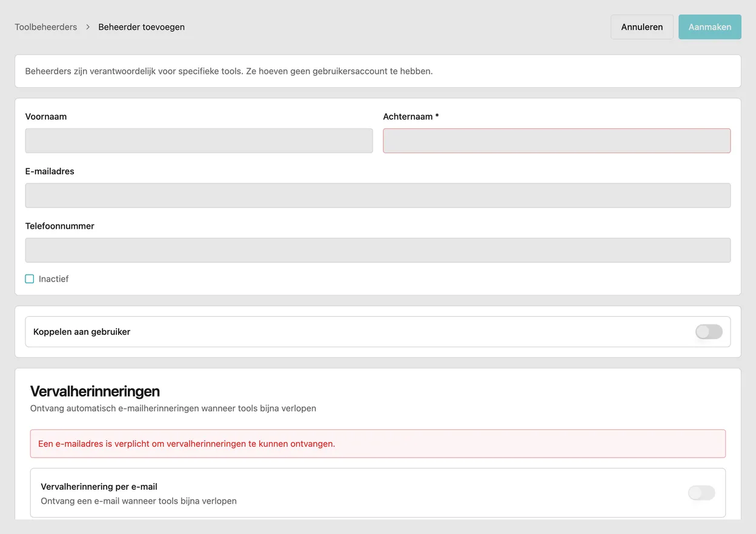This screenshot has width=756, height=534.
Task: Focus the Achternaam input field
Action: pos(557,140)
